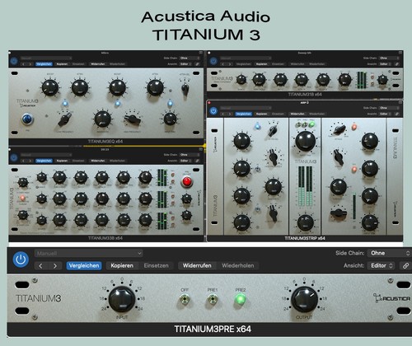Open Side Chain dropdown in TITANIUM31B window
Viewport: 412px width, 346px height.
point(390,58)
